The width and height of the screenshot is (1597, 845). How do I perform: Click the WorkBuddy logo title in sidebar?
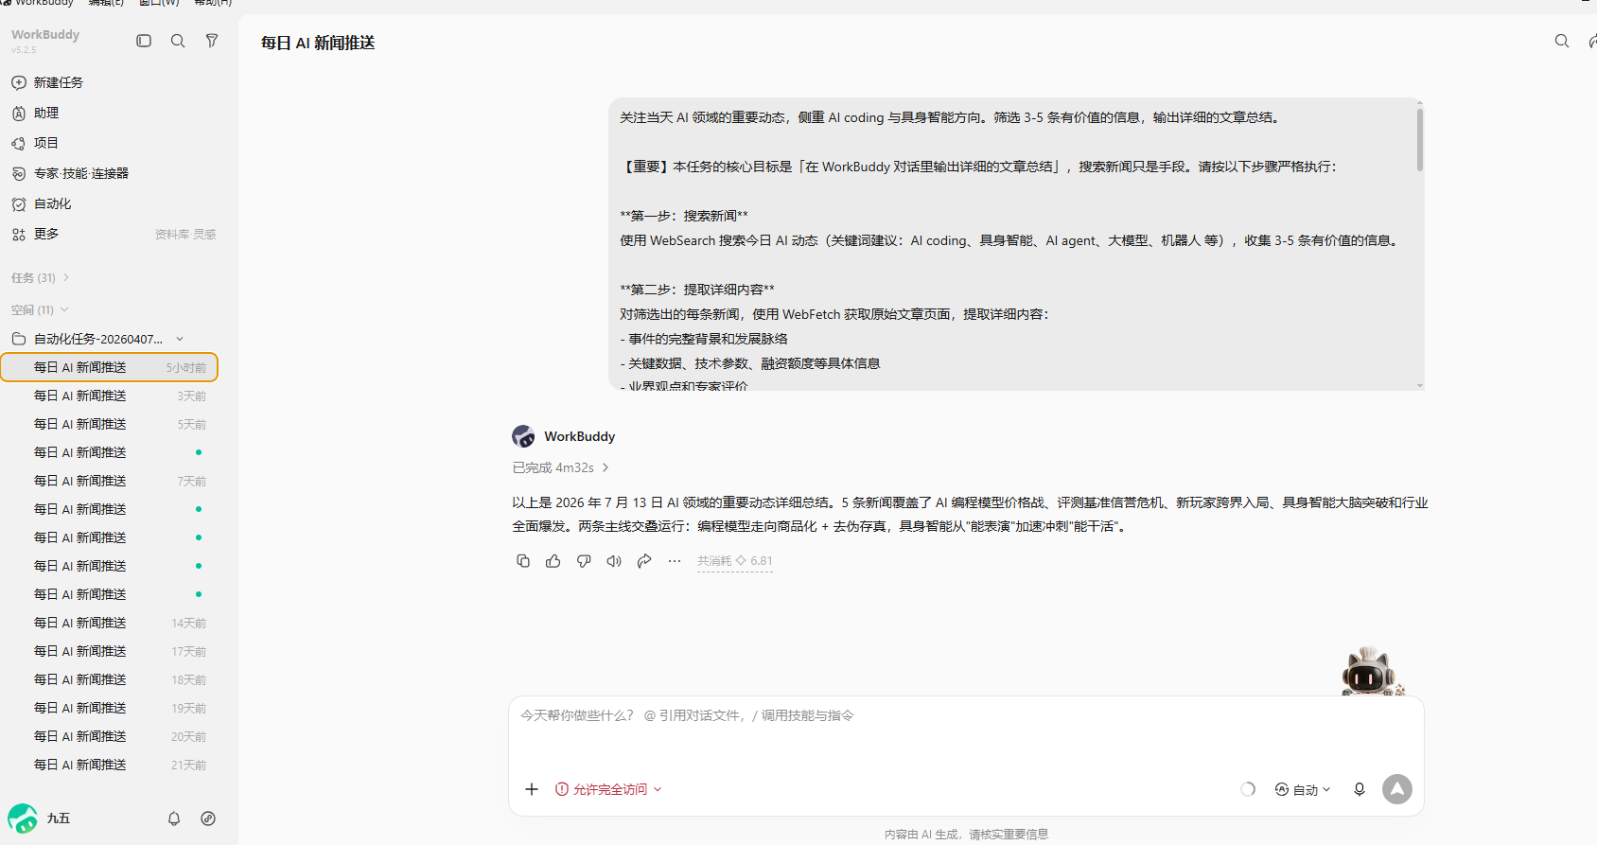[x=45, y=35]
